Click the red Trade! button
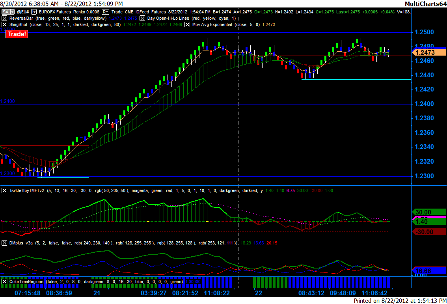 [17, 34]
